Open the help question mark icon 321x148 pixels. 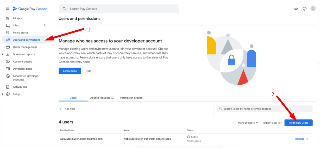(x=305, y=9)
